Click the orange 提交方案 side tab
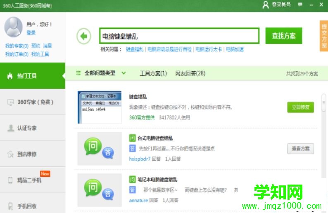The image size is (328, 213). tap(324, 36)
